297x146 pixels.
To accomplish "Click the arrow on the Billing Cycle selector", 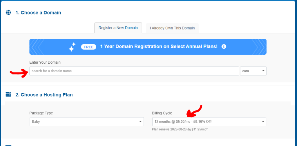I will 263,122.
